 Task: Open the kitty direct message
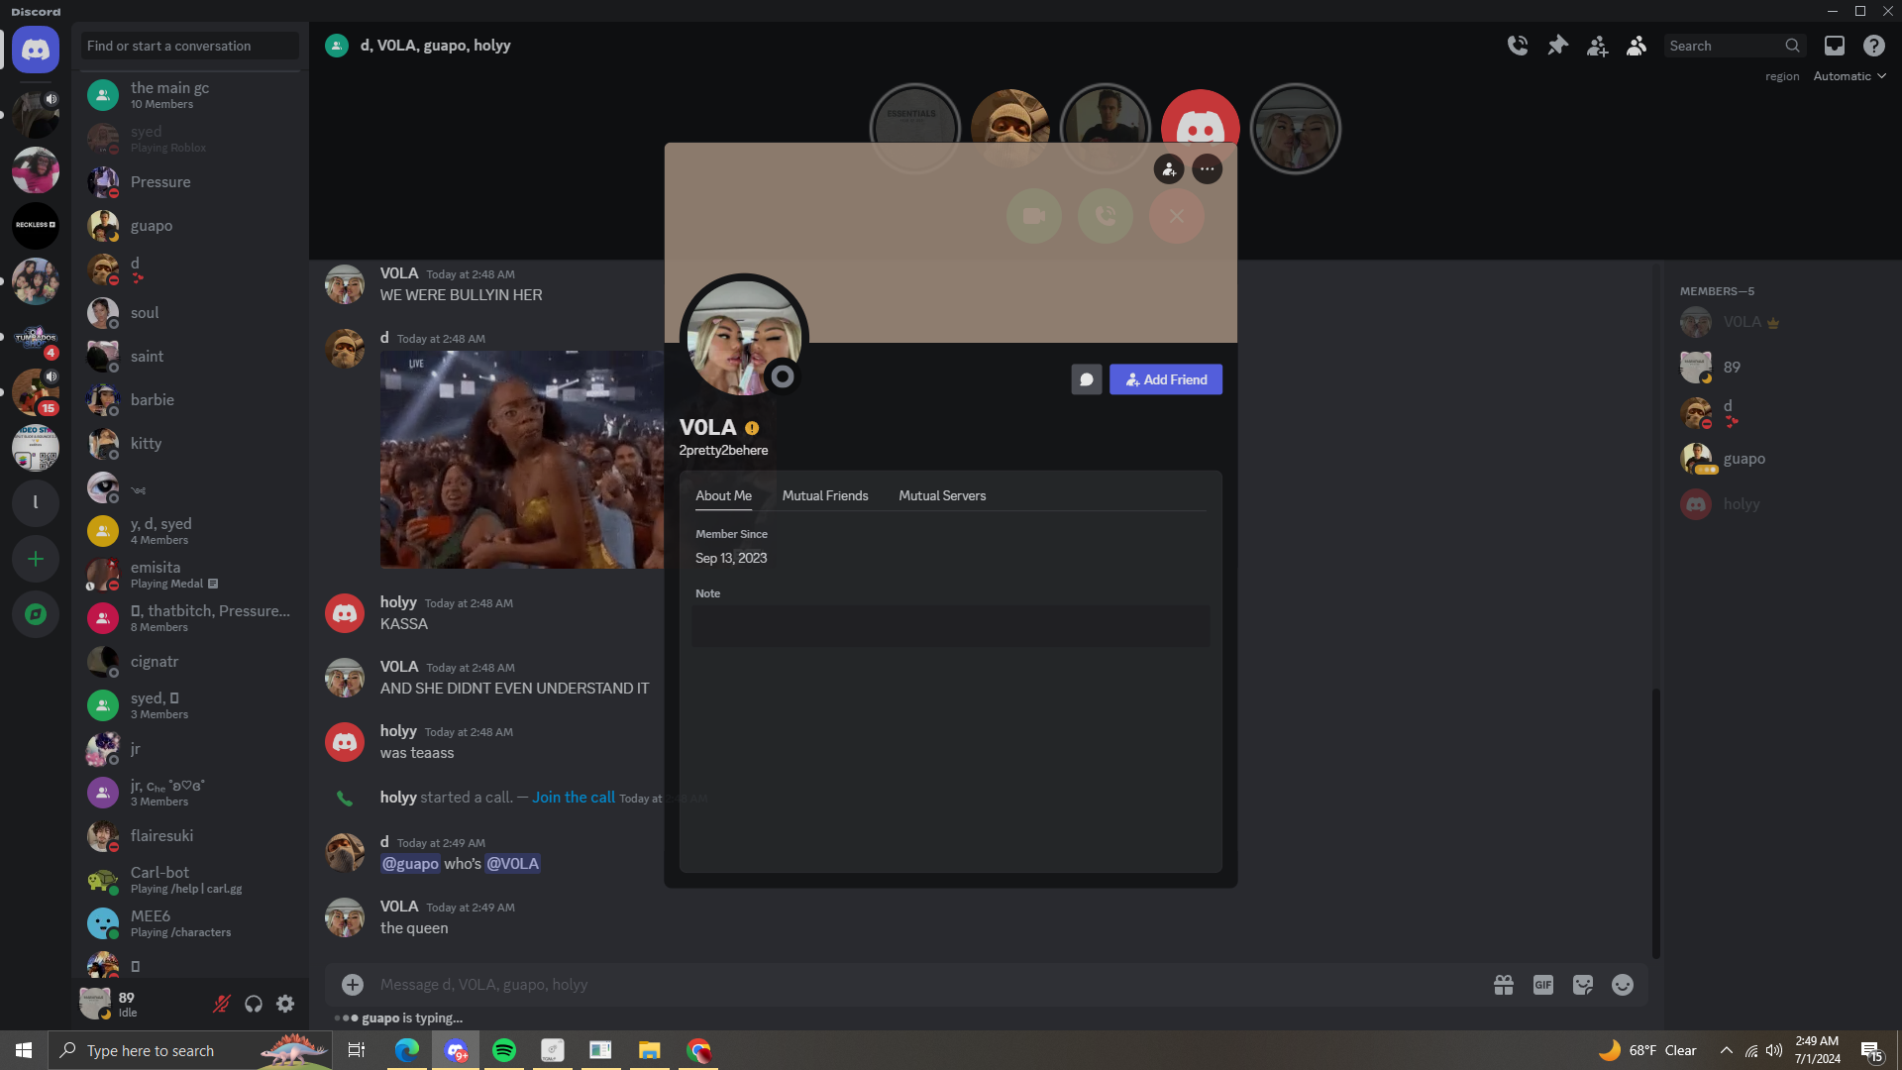click(x=190, y=444)
